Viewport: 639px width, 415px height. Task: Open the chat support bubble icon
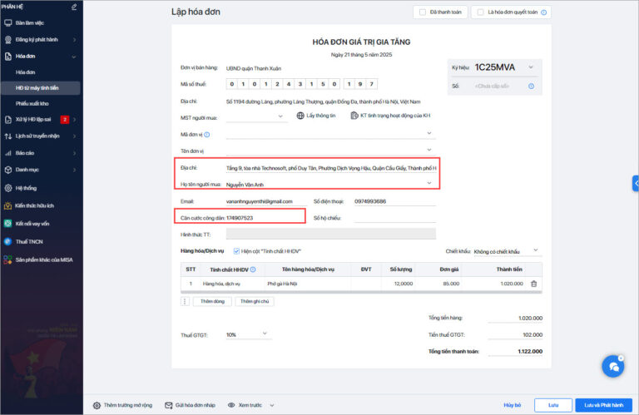pyautogui.click(x=613, y=367)
